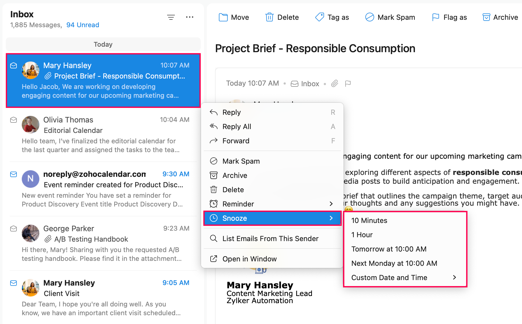The width and height of the screenshot is (522, 324).
Task: Click List Emails From This Sender
Action: pyautogui.click(x=270, y=239)
